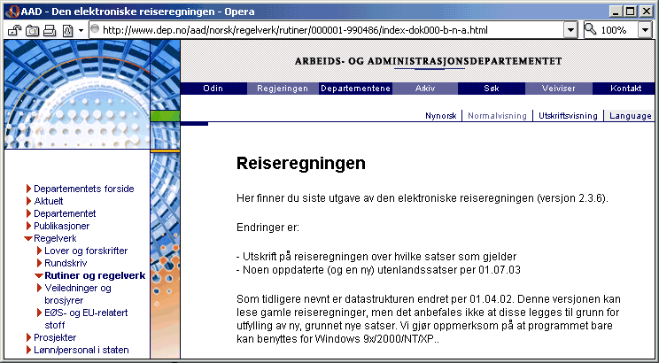The height and width of the screenshot is (363, 659).
Task: Switch to Nynorsk language version
Action: click(x=440, y=116)
